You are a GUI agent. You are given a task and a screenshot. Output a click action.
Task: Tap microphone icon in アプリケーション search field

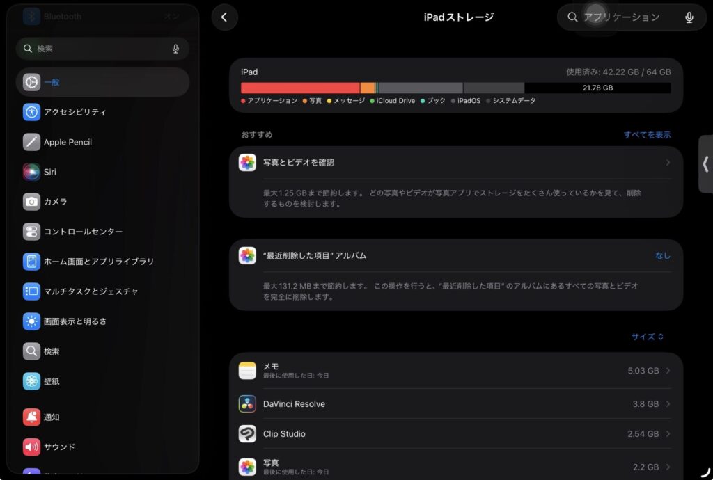(x=689, y=17)
